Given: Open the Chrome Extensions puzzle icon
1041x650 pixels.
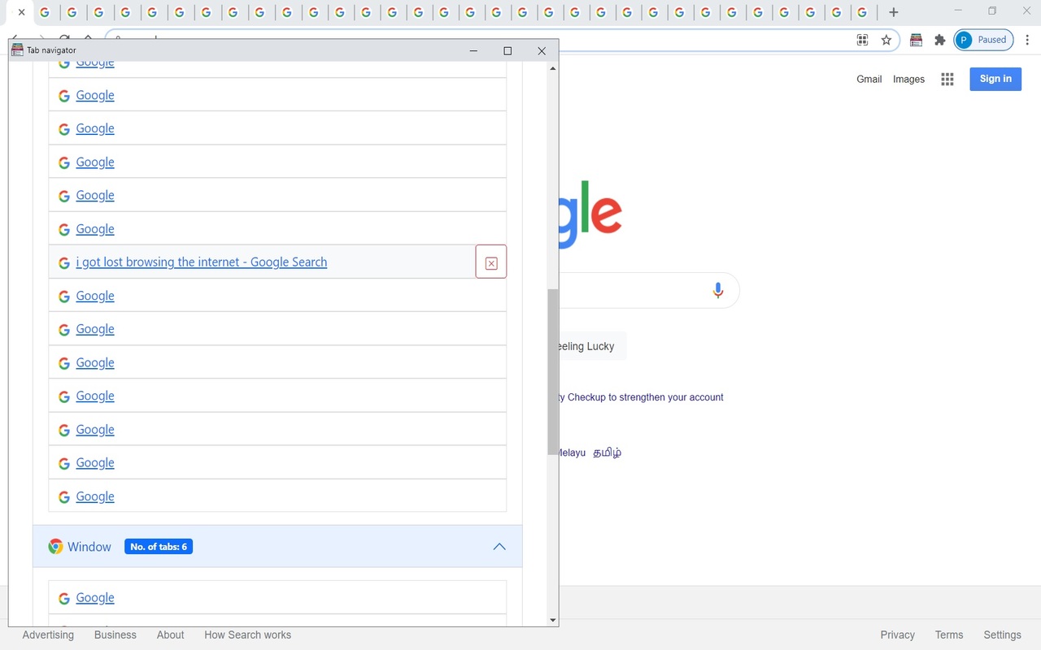Looking at the screenshot, I should click(x=940, y=40).
